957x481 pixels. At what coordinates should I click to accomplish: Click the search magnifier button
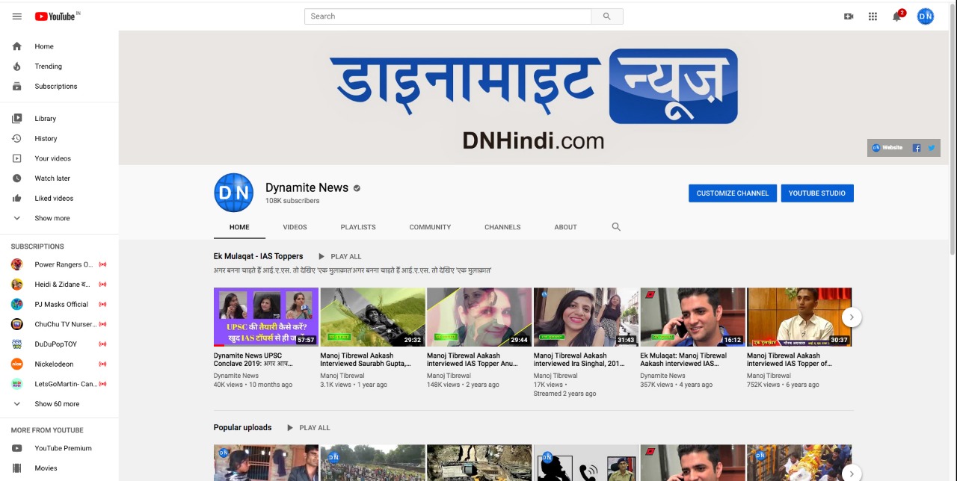[x=606, y=16]
